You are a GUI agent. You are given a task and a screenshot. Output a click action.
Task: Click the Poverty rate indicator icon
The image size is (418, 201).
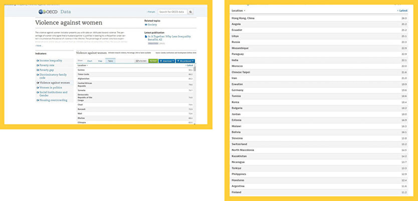click(37, 65)
